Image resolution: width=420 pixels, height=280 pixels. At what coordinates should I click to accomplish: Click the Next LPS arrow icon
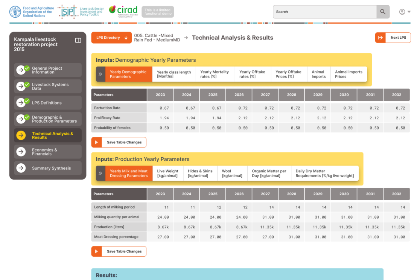(x=380, y=38)
